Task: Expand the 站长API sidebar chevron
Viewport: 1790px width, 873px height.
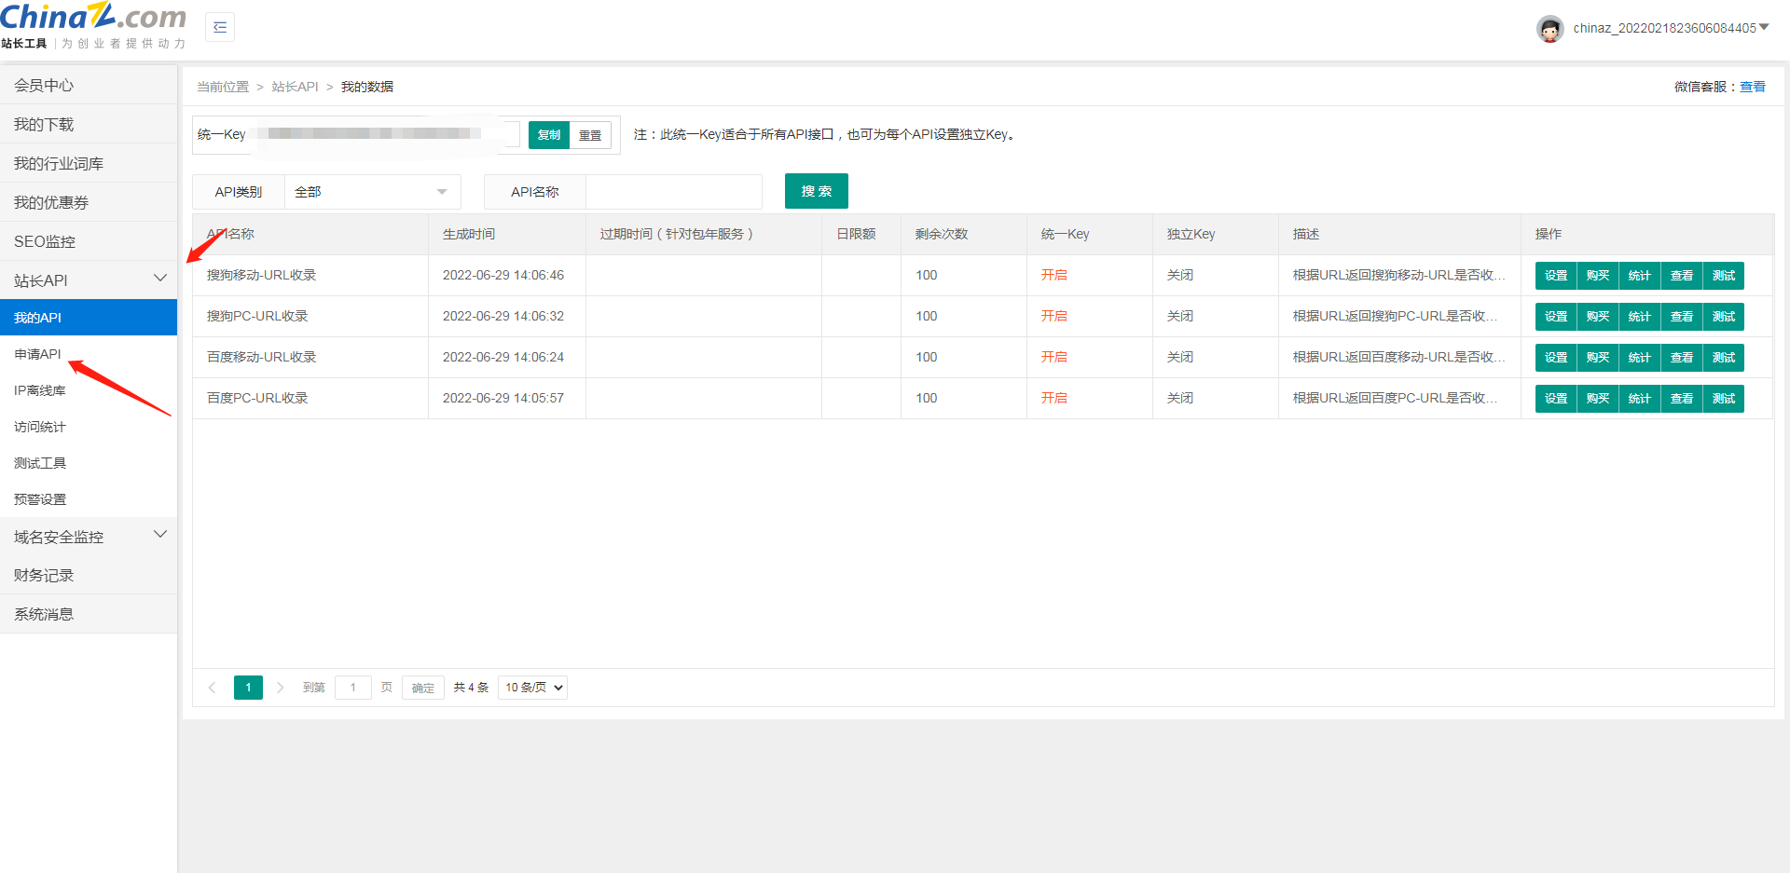Action: click(x=160, y=279)
